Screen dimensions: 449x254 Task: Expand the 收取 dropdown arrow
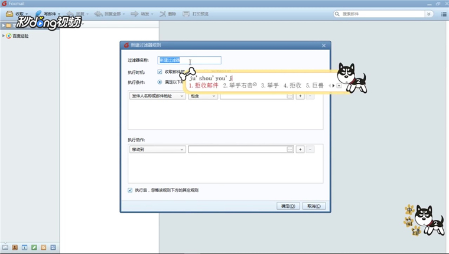point(27,14)
